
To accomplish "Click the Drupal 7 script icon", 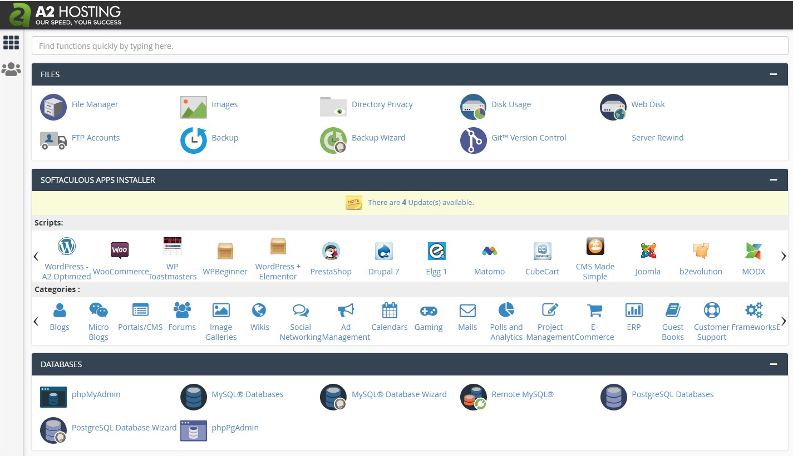I will point(384,251).
